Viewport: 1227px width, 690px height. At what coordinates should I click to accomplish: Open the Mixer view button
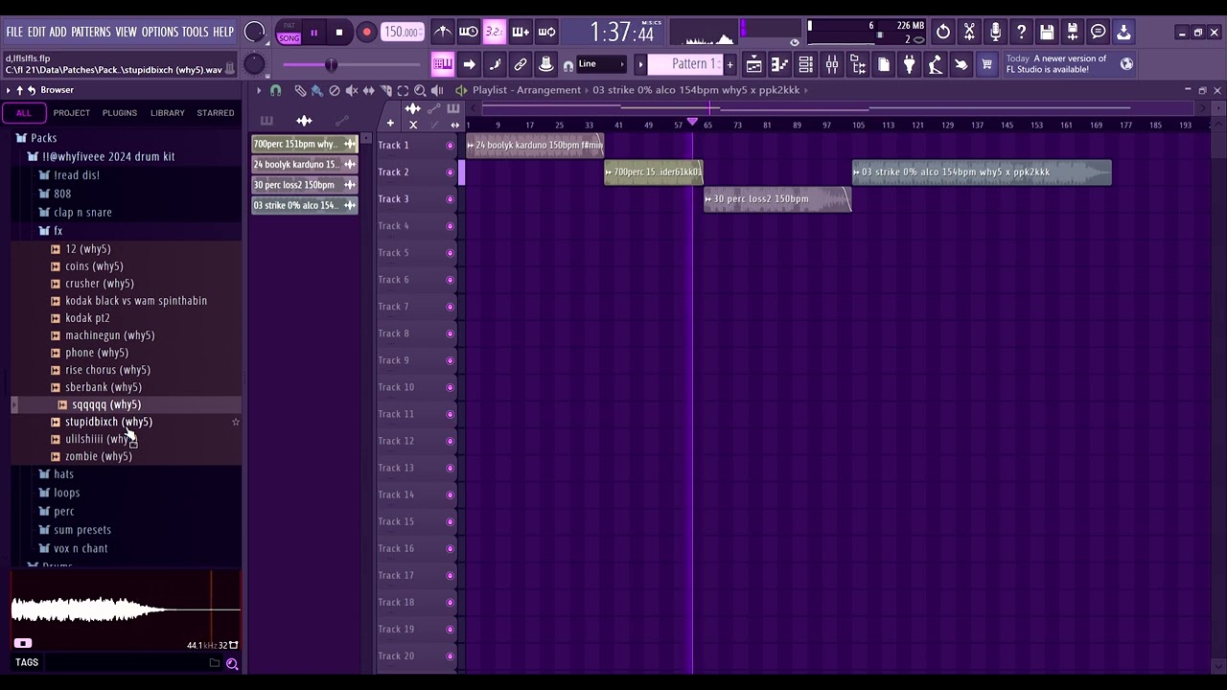coord(832,64)
